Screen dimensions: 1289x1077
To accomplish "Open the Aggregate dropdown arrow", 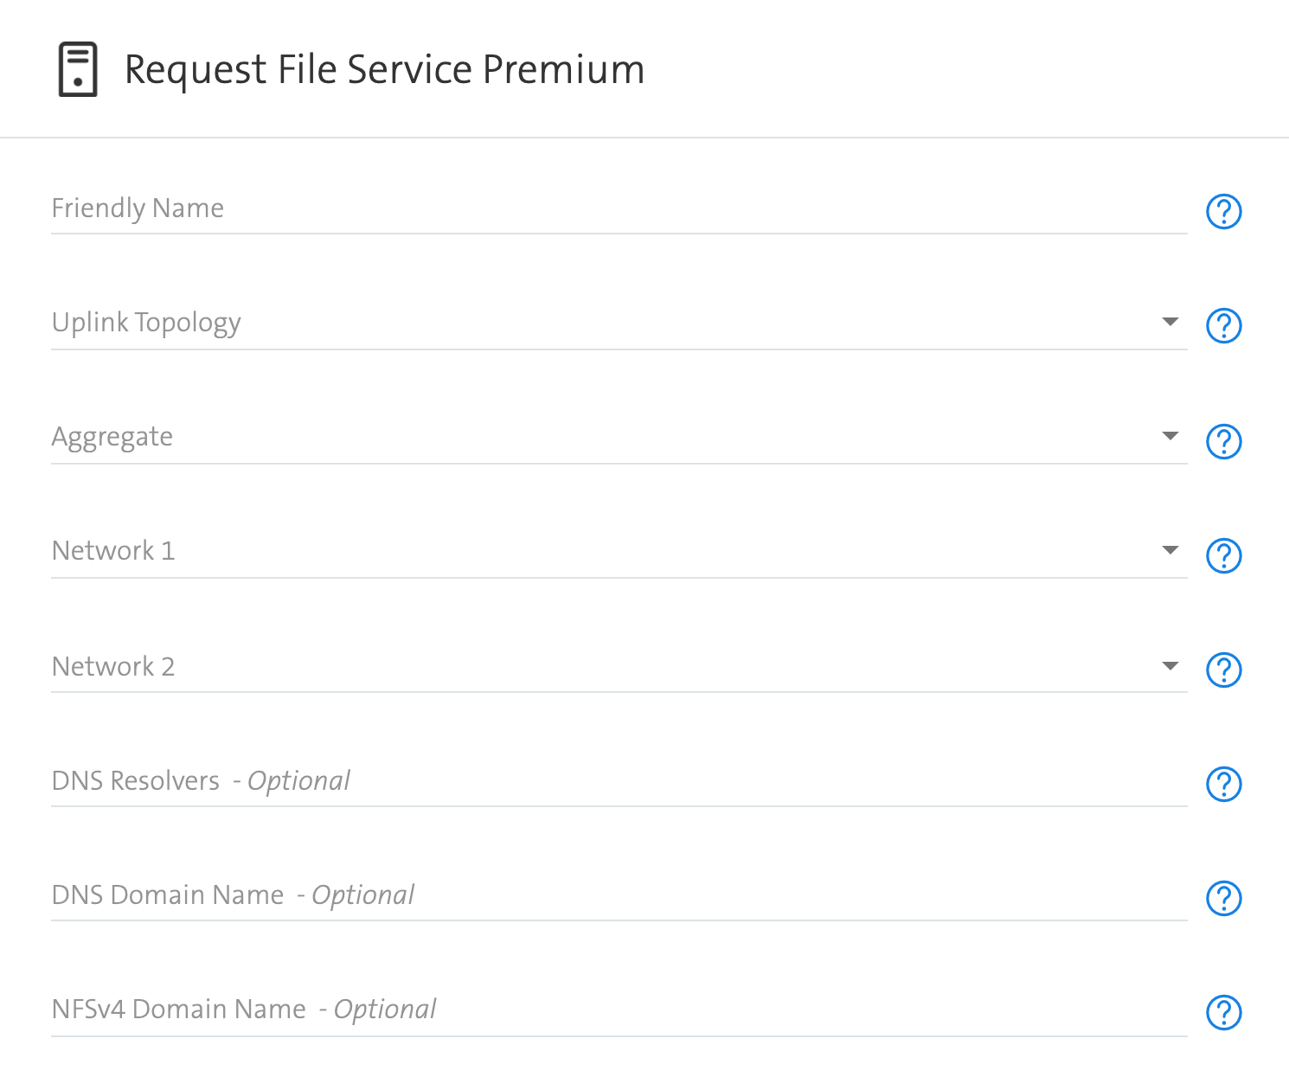I will coord(1170,436).
